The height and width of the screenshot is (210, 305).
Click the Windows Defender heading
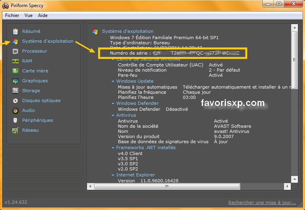point(137,103)
